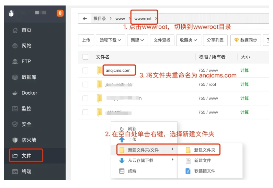The width and height of the screenshot is (273, 188).
Task: Choose 从云存储下载 in context menu
Action: (x=140, y=160)
